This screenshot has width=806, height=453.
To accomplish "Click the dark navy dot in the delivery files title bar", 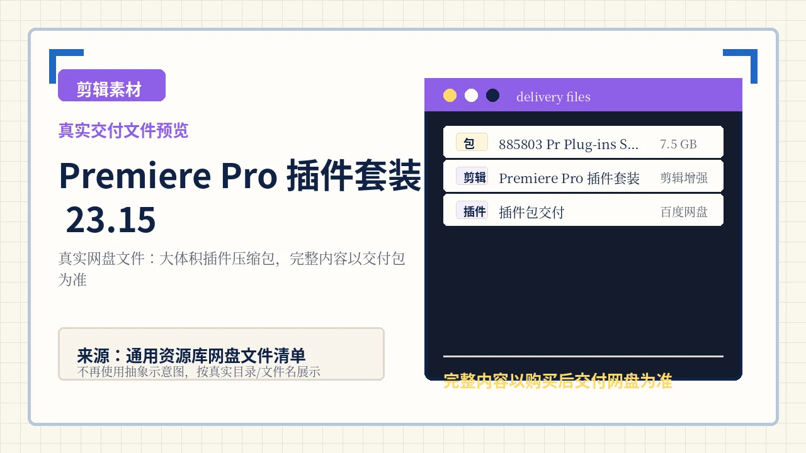I will (x=492, y=96).
